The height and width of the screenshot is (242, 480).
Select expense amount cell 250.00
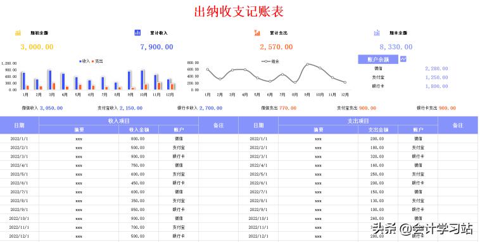tap(377, 174)
